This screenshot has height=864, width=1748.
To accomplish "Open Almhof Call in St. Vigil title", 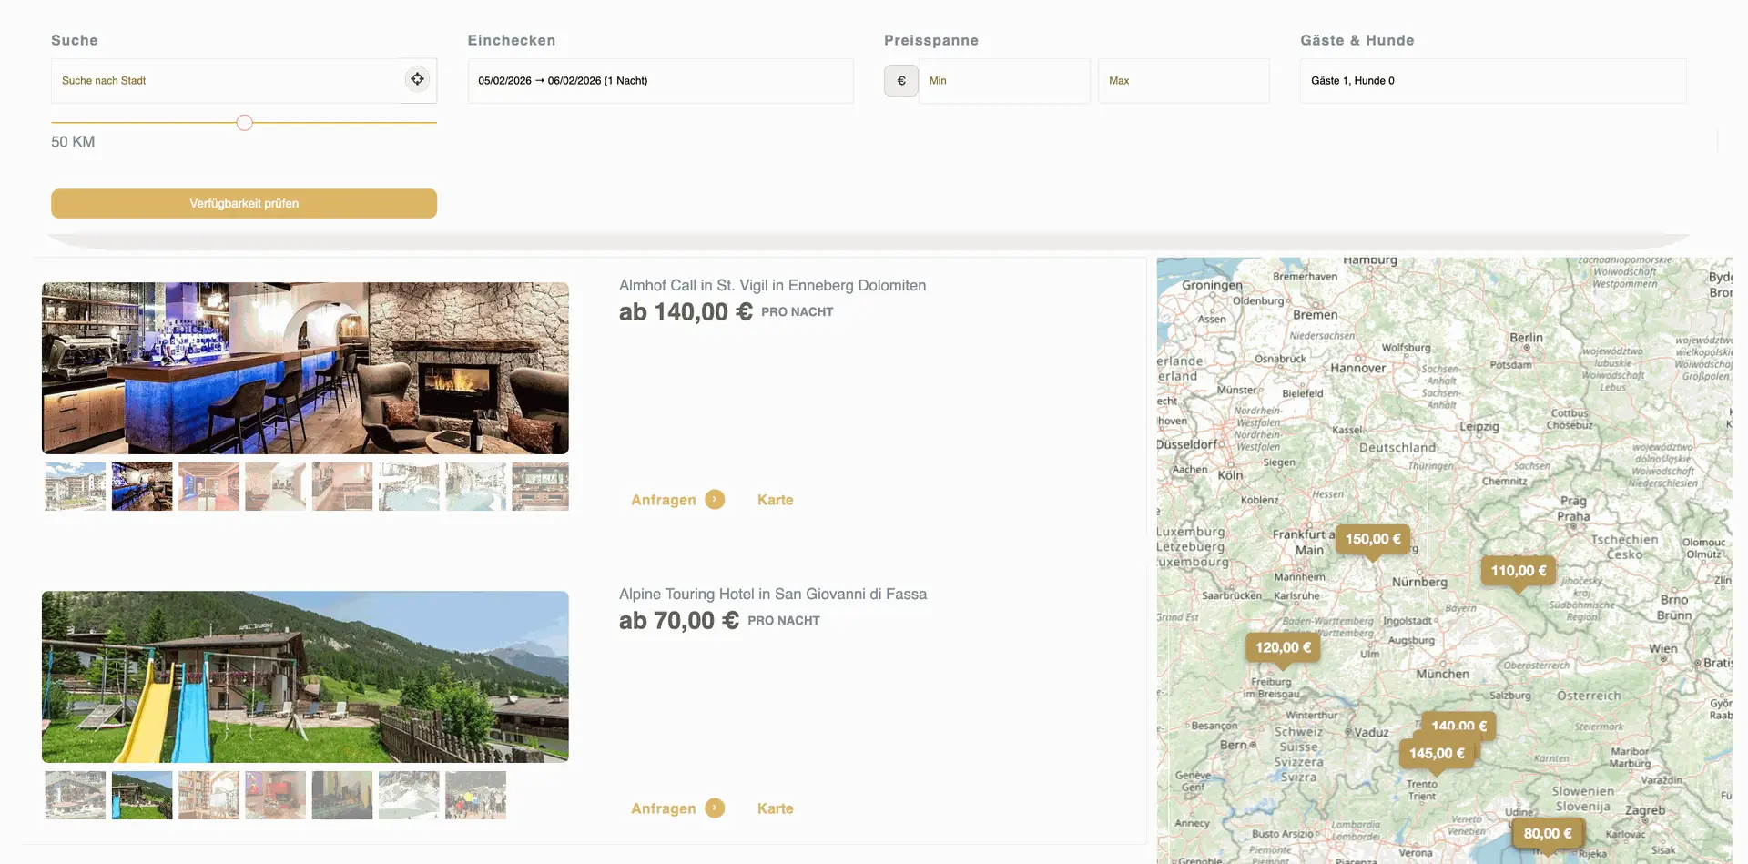I will pyautogui.click(x=772, y=285).
